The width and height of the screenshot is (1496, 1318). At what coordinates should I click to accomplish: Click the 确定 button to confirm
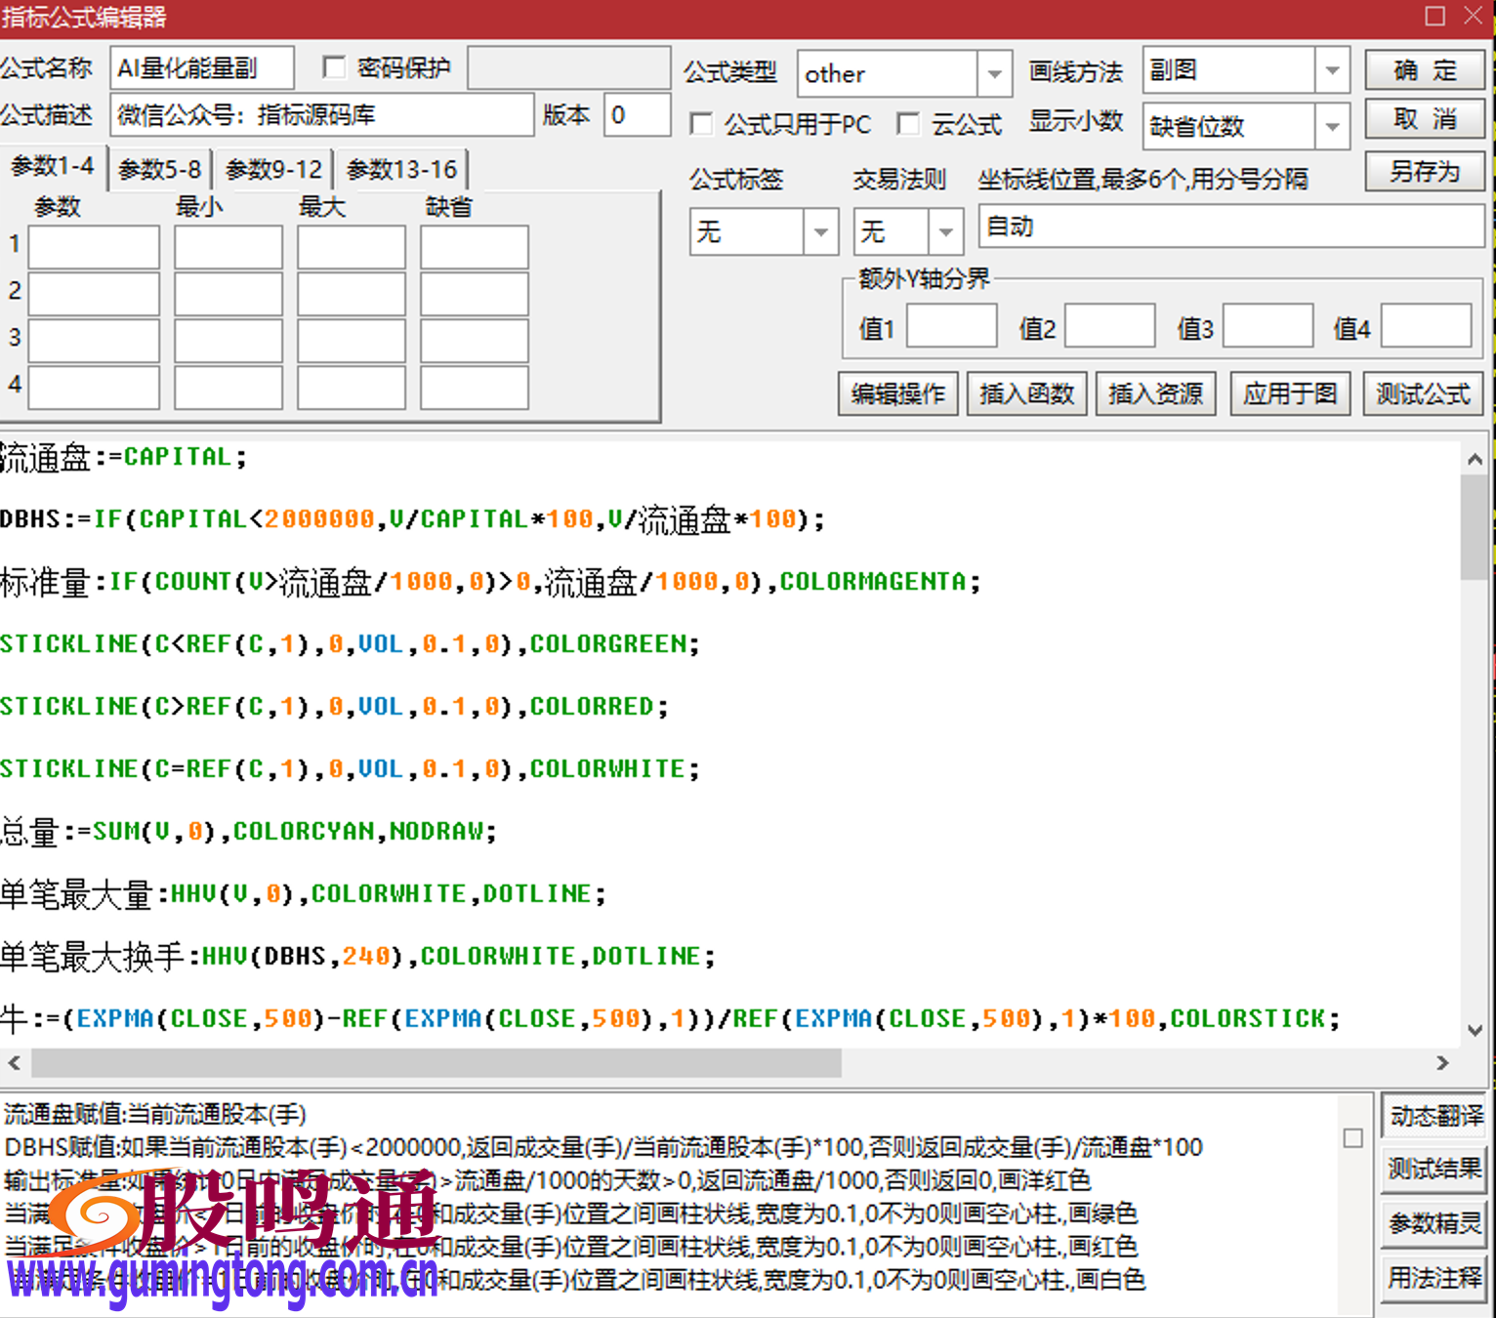(x=1425, y=69)
